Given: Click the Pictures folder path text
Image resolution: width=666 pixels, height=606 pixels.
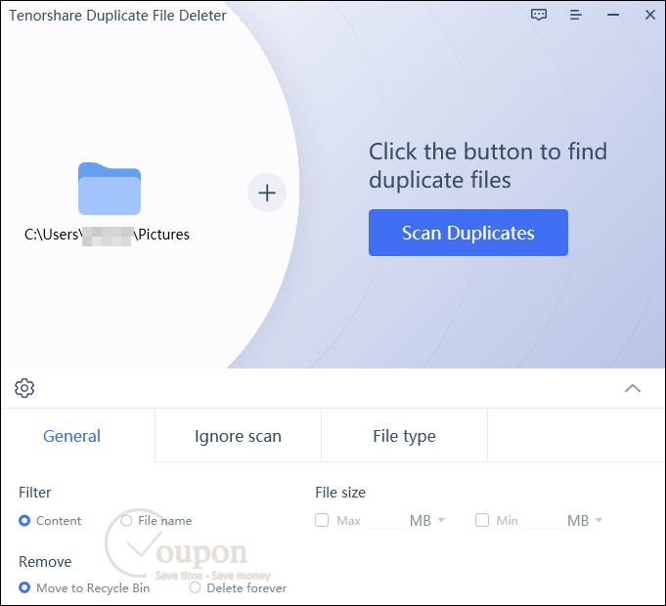Looking at the screenshot, I should point(107,235).
